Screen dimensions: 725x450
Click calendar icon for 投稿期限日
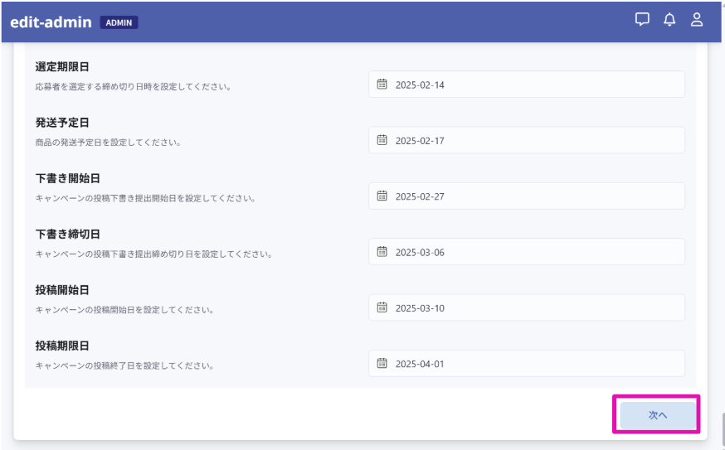(x=382, y=363)
